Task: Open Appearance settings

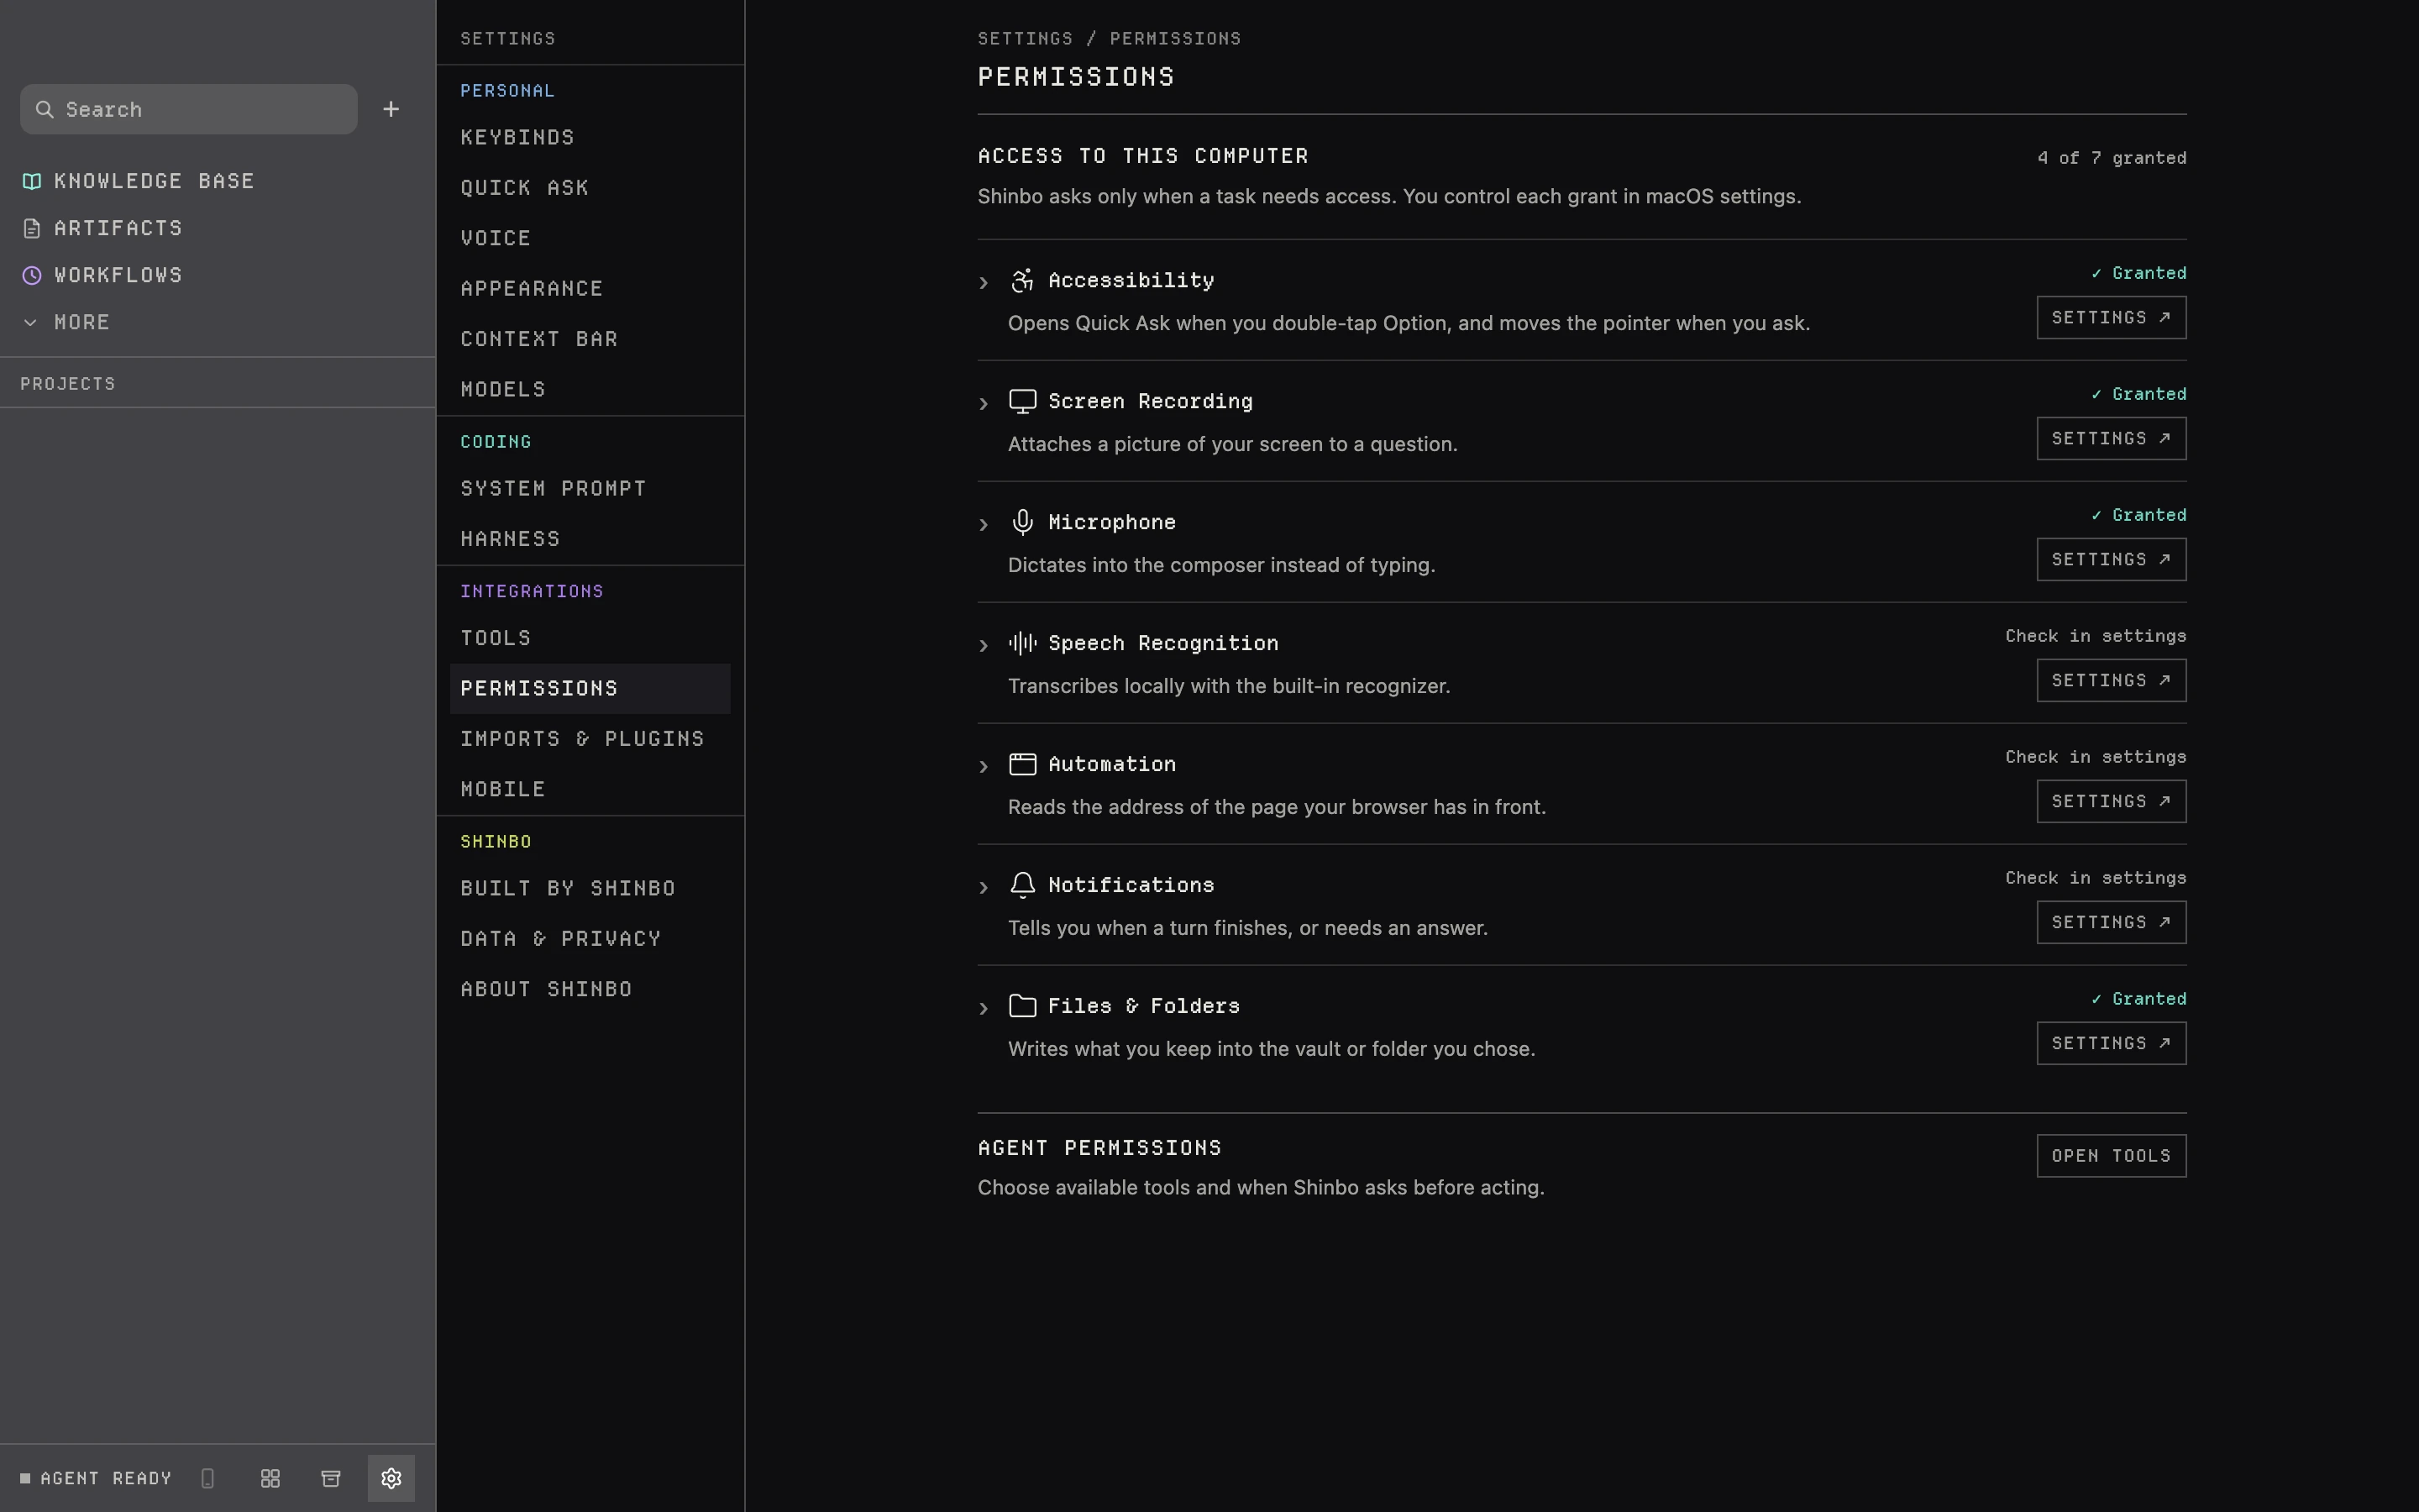Action: coord(590,288)
